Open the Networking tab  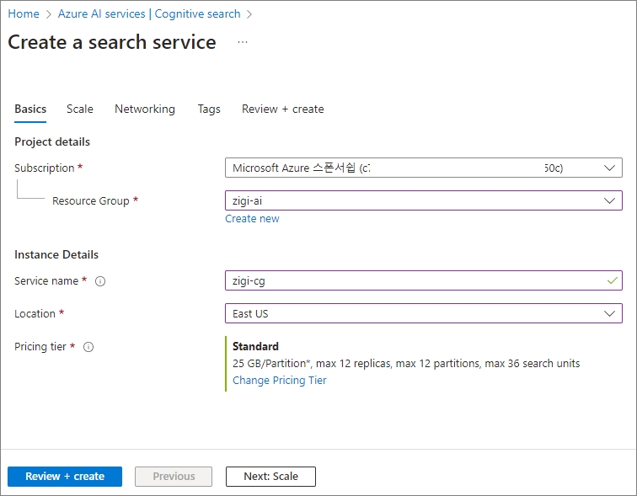click(x=145, y=109)
